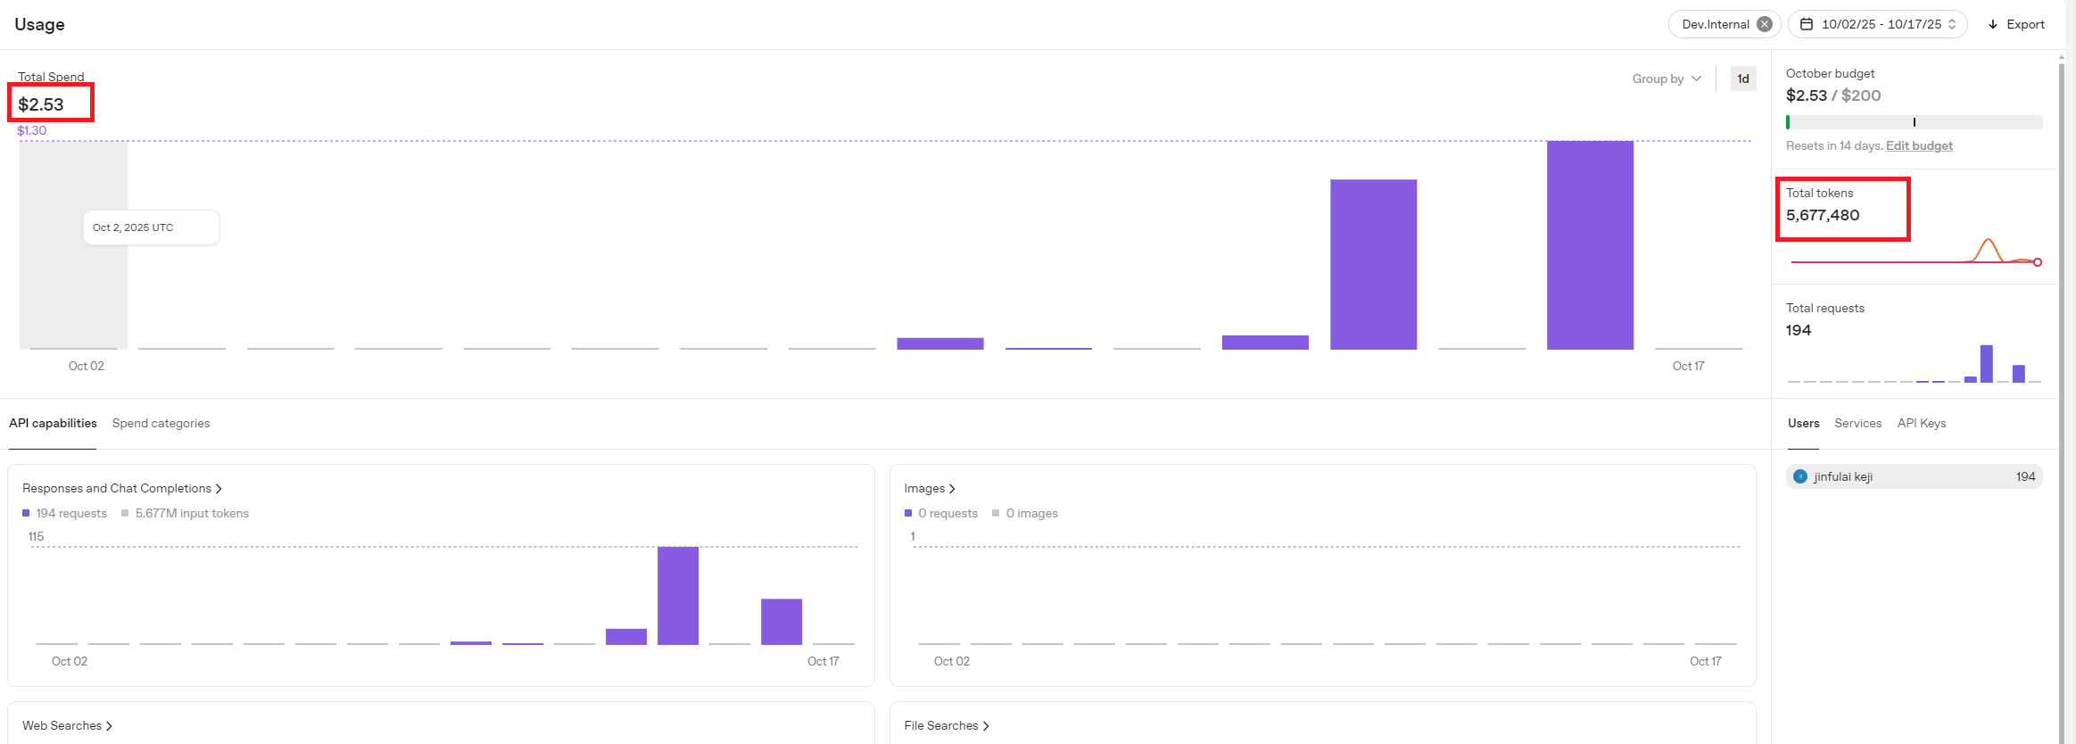Remove the Dev.Internal project filter
Image resolution: width=2076 pixels, height=744 pixels.
[x=1764, y=24]
